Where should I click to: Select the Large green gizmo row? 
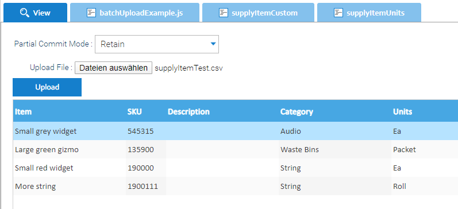tap(236, 149)
